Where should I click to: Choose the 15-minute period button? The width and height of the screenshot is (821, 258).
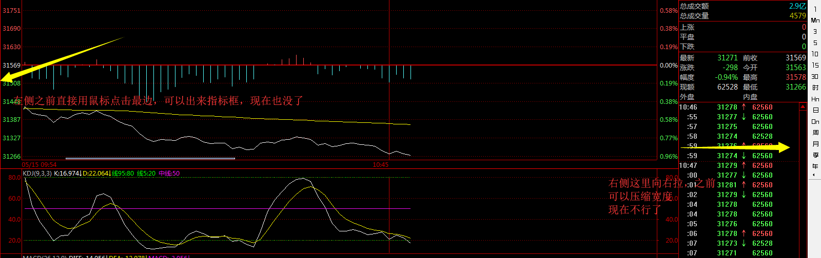pos(815,66)
